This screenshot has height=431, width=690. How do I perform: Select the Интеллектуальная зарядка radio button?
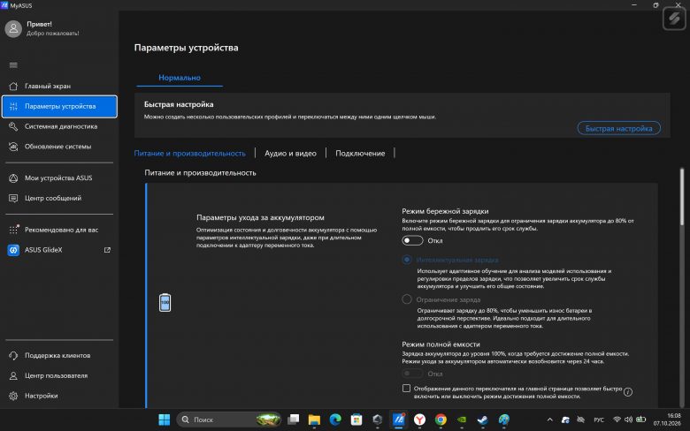(x=407, y=260)
